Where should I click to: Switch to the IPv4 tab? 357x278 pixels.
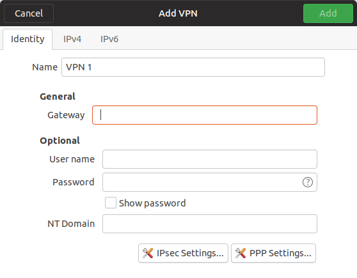pyautogui.click(x=72, y=39)
